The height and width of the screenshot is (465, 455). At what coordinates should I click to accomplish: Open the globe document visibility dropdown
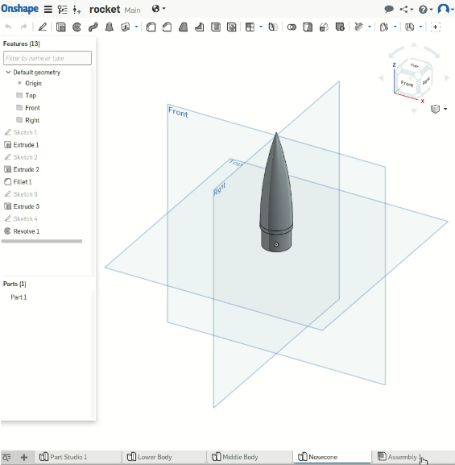(159, 9)
